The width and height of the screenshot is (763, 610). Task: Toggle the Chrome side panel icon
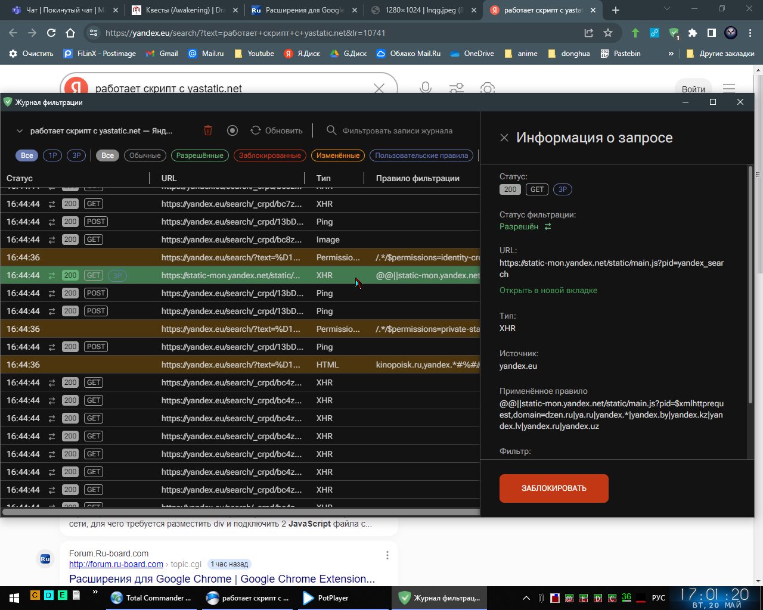tap(712, 33)
